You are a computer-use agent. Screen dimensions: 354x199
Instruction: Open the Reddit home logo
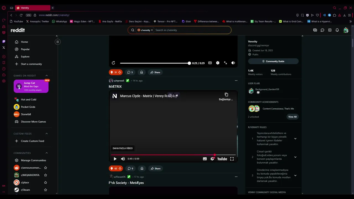[x=18, y=30]
